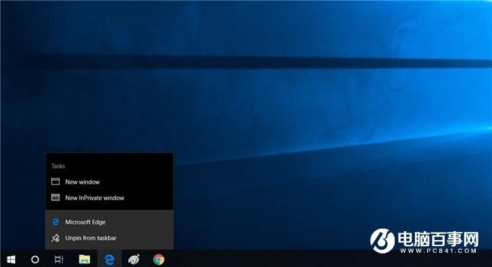Open the paint palette app on taskbar

click(134, 259)
